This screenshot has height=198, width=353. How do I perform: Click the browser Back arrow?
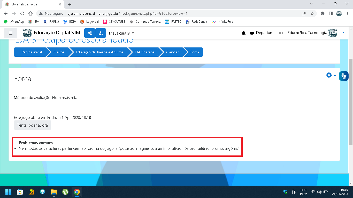click(6, 13)
